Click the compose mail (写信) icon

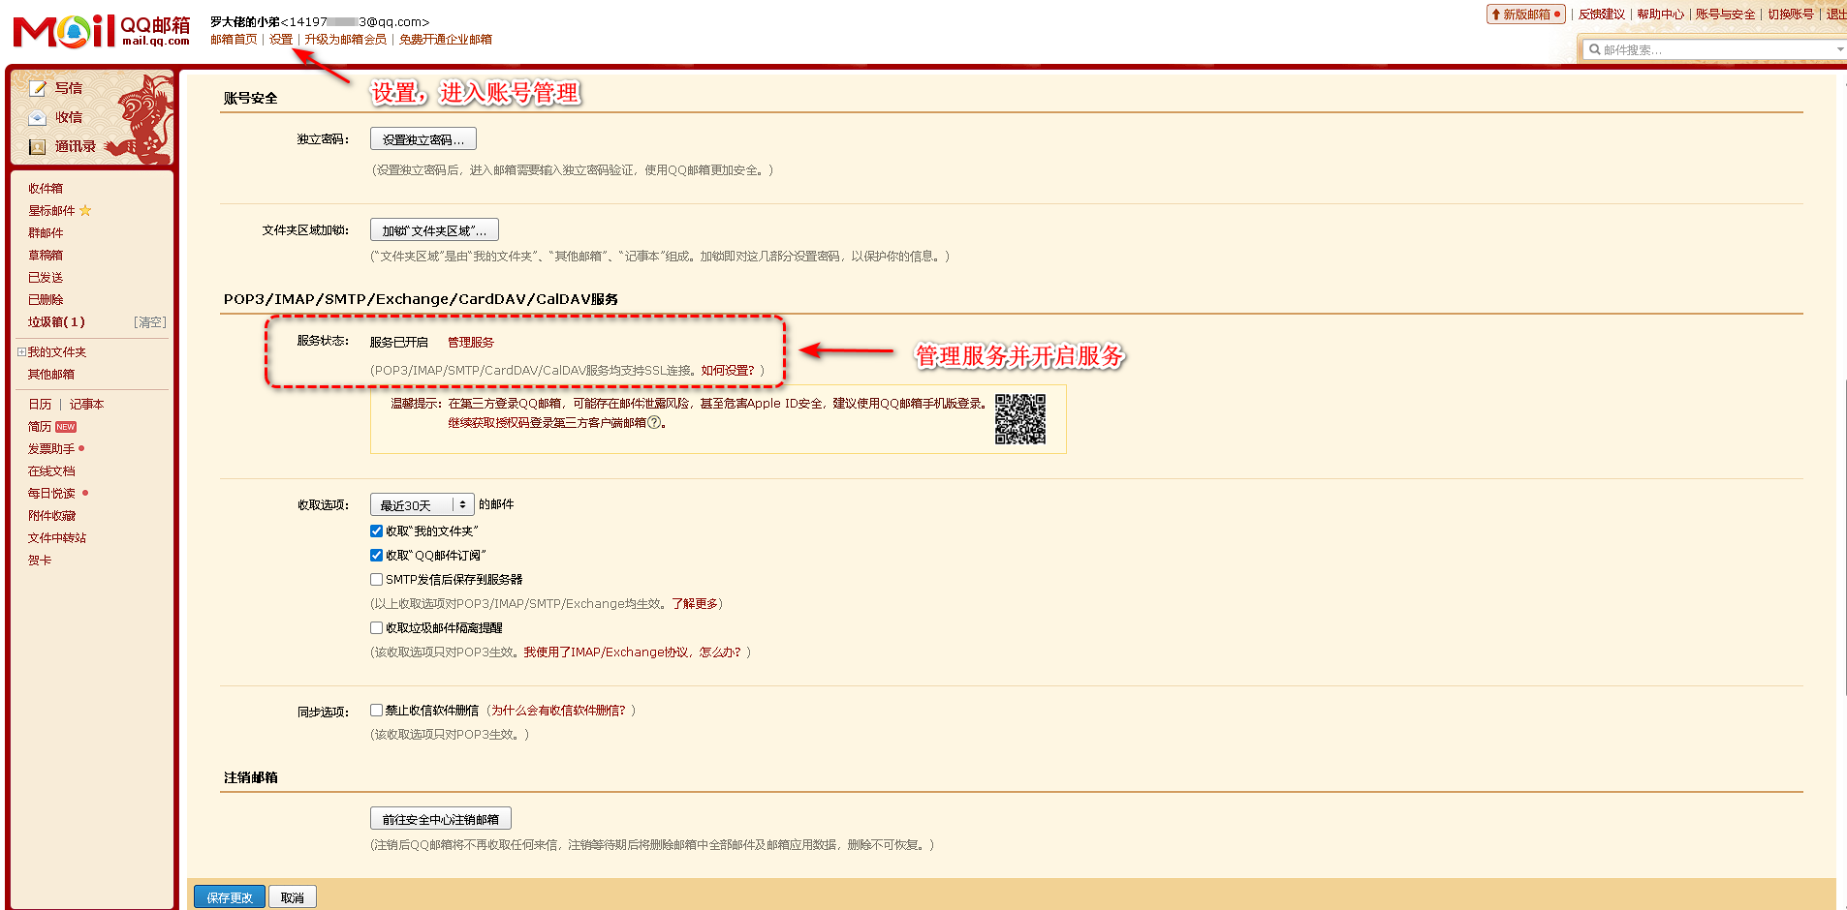(x=38, y=88)
